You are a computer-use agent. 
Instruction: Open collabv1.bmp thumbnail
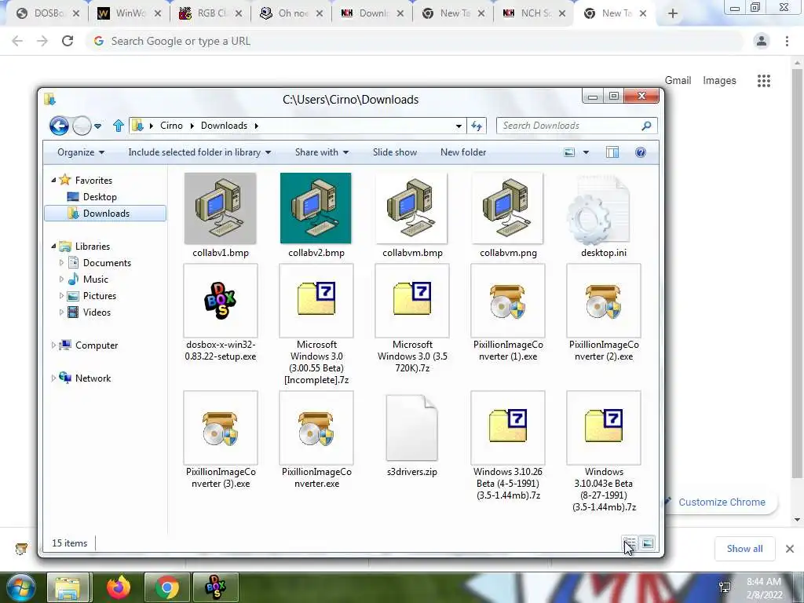pyautogui.click(x=221, y=208)
